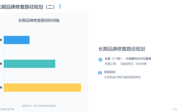
Task: Click the horizontal axis line under the bars
Action: pos(42,99)
